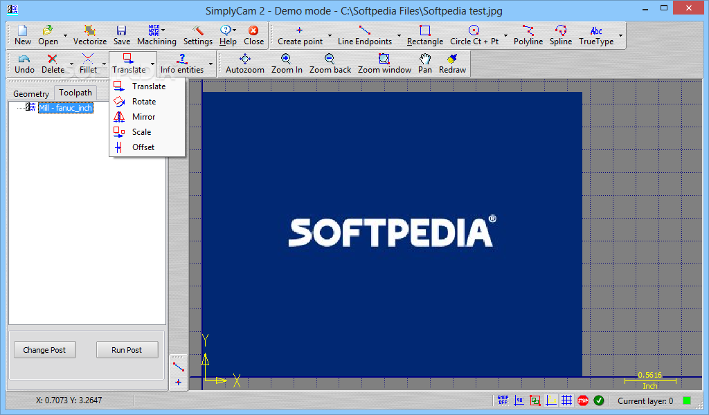This screenshot has width=709, height=415.
Task: Toggle the 90 degree ortho mode
Action: tap(519, 400)
